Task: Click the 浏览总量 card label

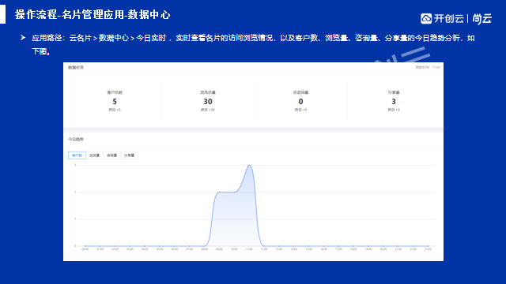Action: 208,92
